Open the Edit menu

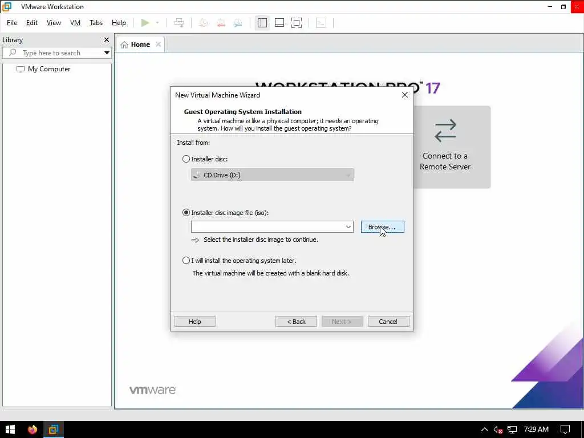point(32,23)
